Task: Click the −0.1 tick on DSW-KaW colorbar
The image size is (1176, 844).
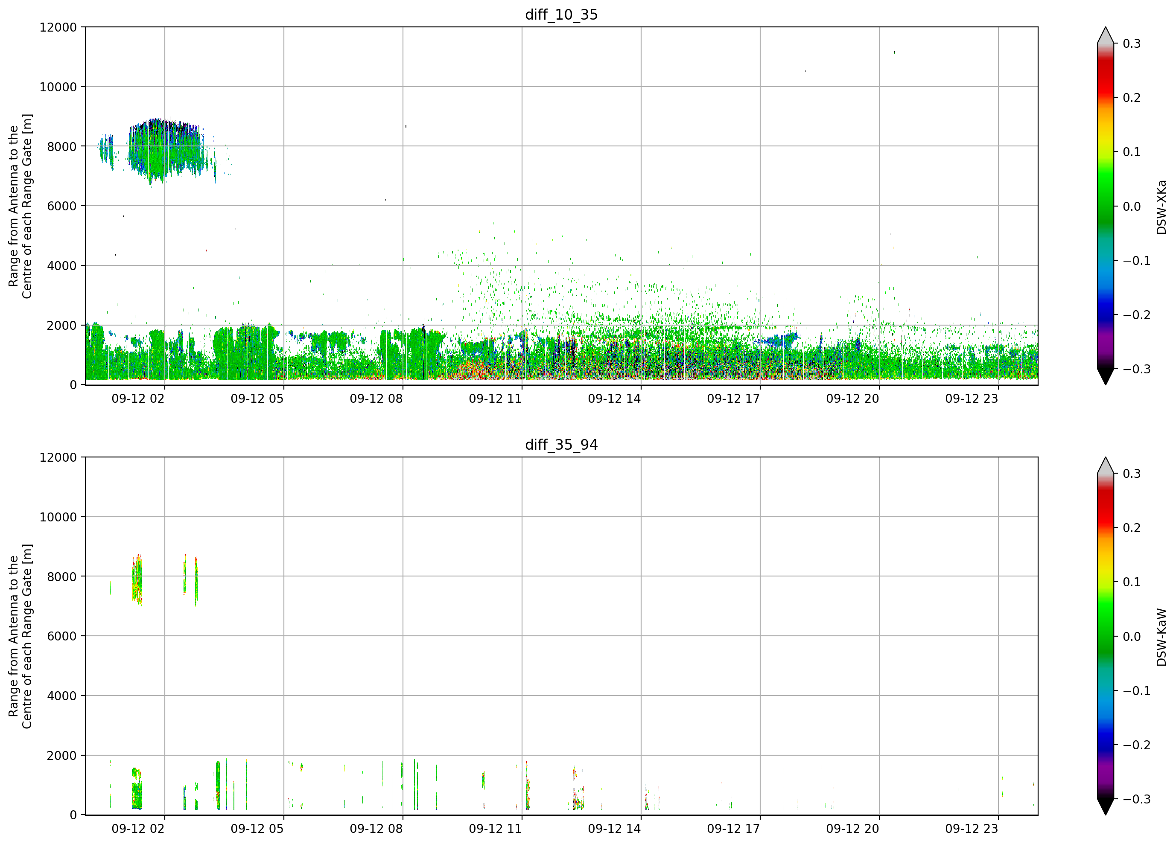Action: tap(1137, 691)
